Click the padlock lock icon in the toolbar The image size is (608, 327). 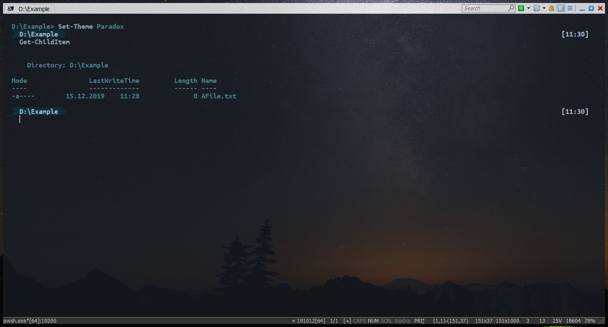pos(552,8)
